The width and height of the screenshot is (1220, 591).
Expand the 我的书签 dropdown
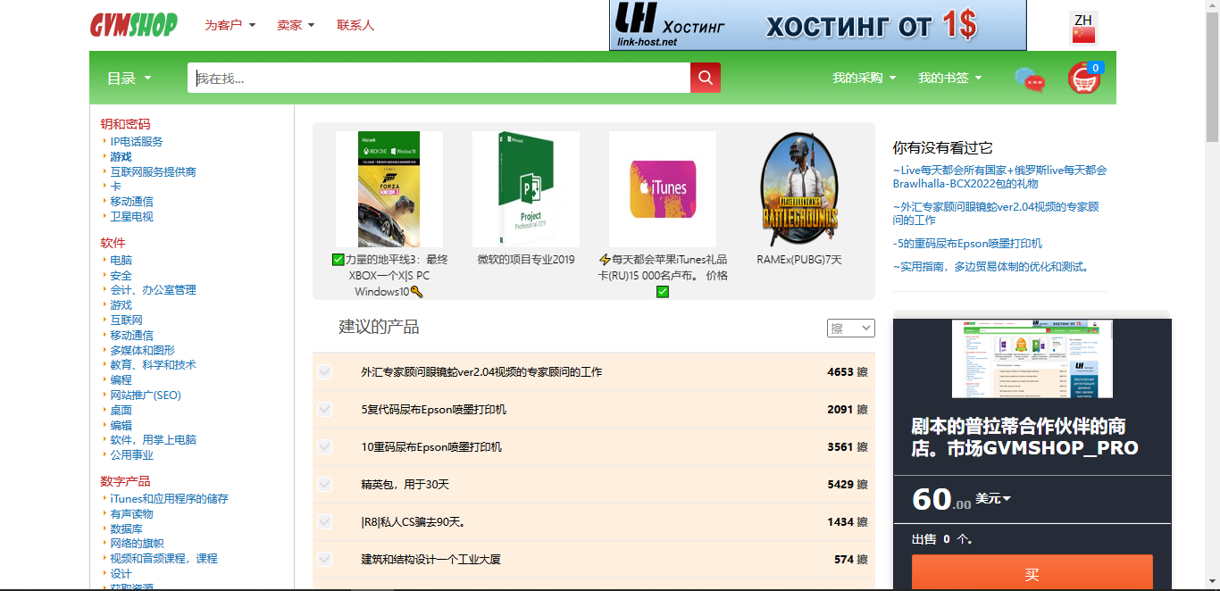(949, 78)
